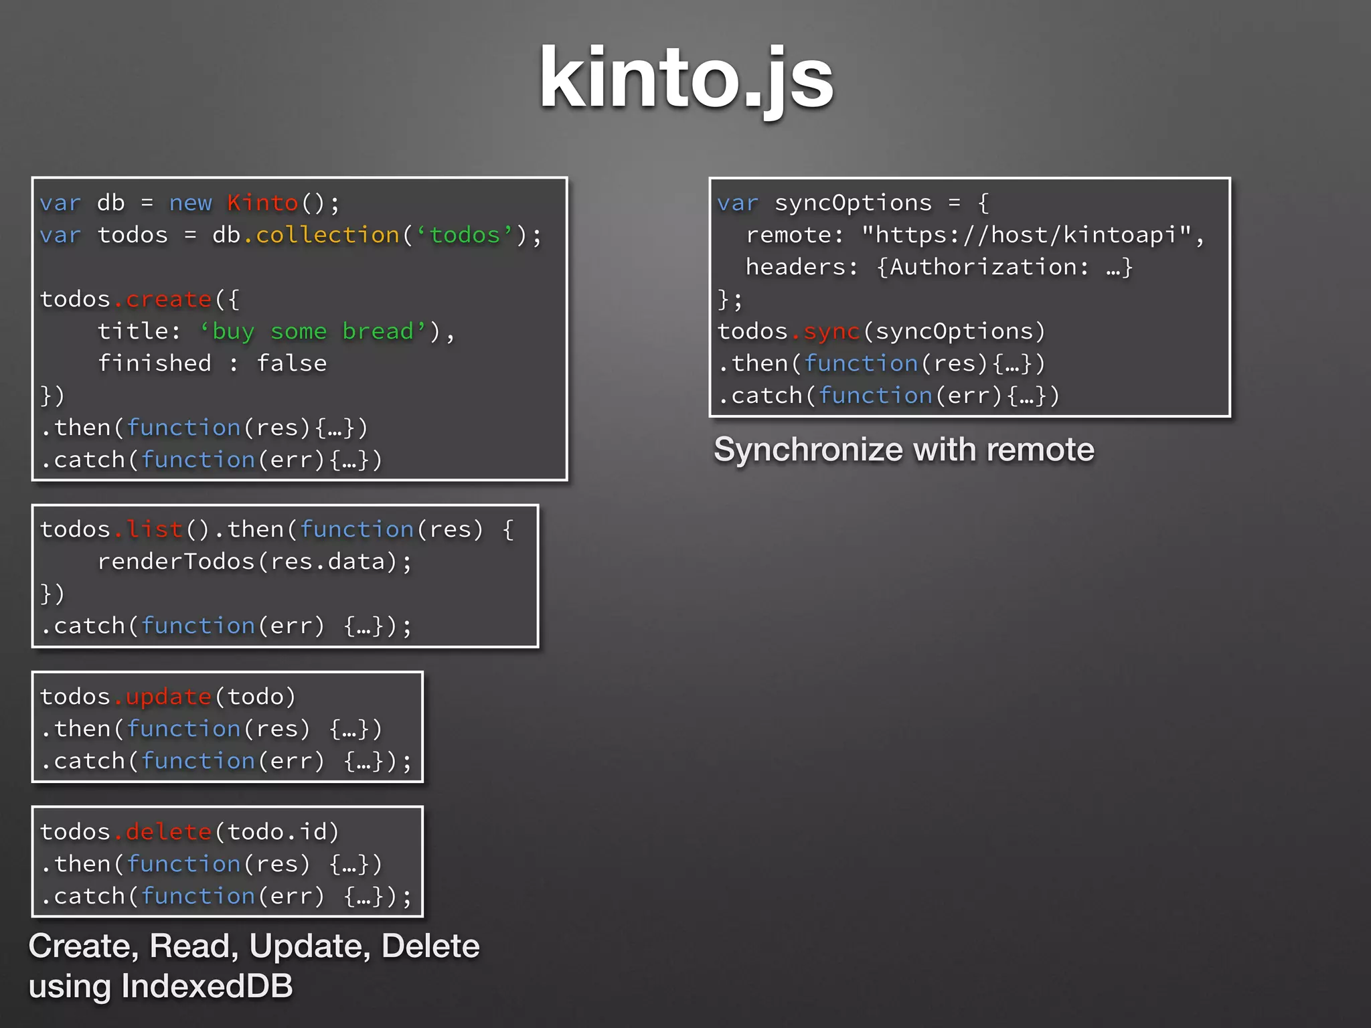Click the line 'var db = new Kinto();'
This screenshot has height=1028, width=1371.
point(190,203)
